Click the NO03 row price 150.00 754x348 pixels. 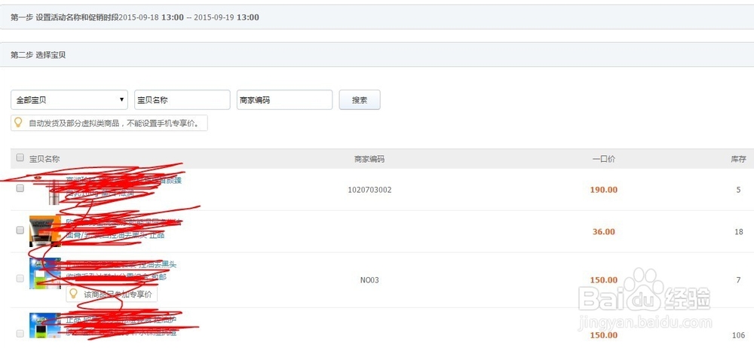[604, 279]
